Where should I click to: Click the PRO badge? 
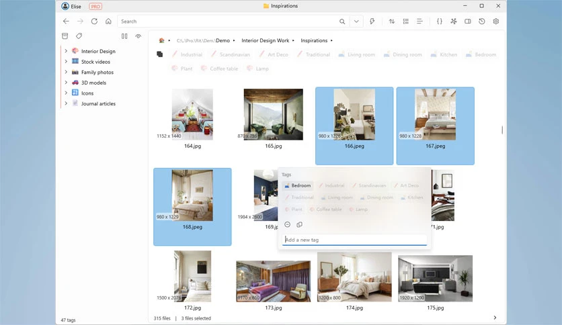95,7
